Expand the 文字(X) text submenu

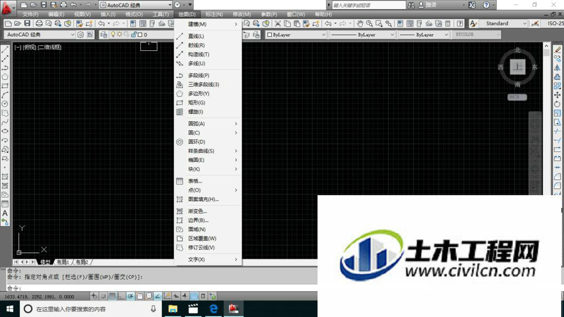[x=208, y=259]
